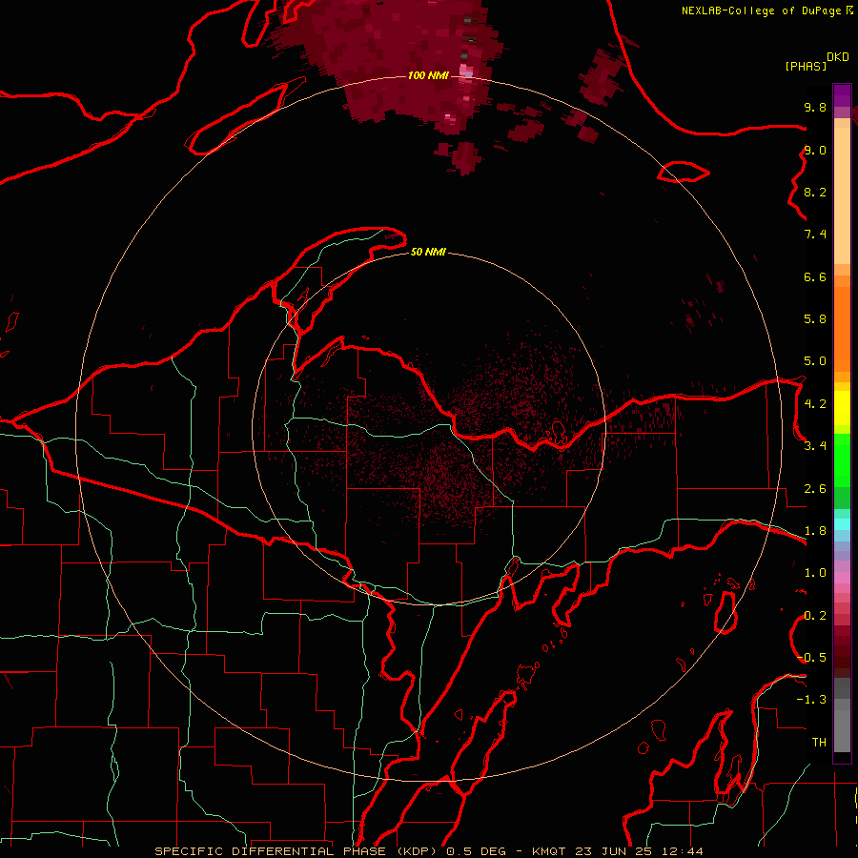Select the 3.4 value on color scale
Screen dimensions: 858x858
tap(815, 446)
